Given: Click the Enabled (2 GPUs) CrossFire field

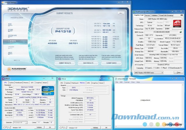Looking at the screenshot, I should 163,65.
